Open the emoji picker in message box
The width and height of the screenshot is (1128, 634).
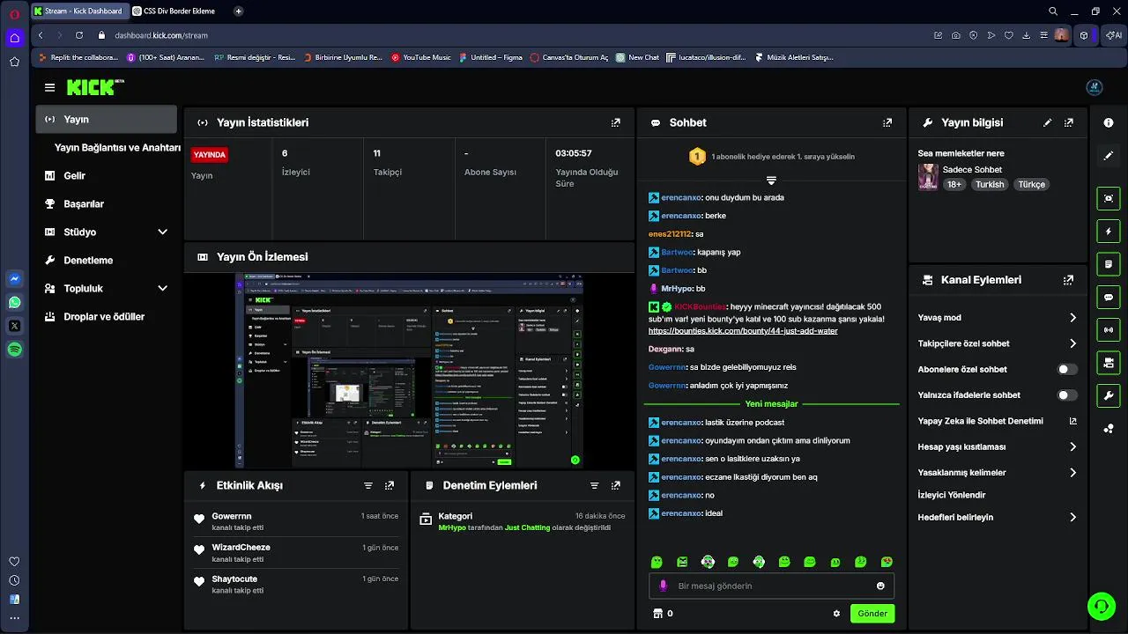880,586
